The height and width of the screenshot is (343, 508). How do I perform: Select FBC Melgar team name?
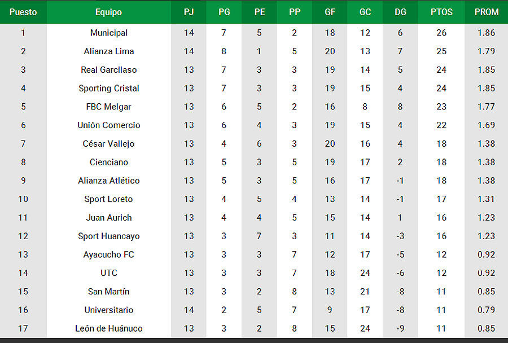(x=109, y=107)
